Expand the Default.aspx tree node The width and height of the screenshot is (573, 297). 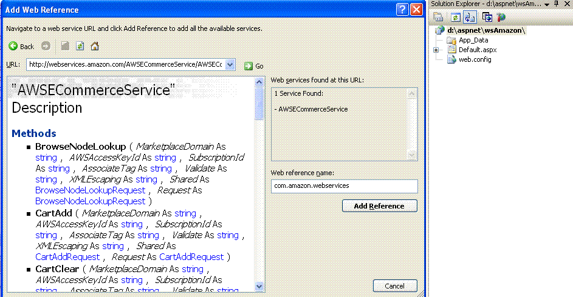point(436,50)
